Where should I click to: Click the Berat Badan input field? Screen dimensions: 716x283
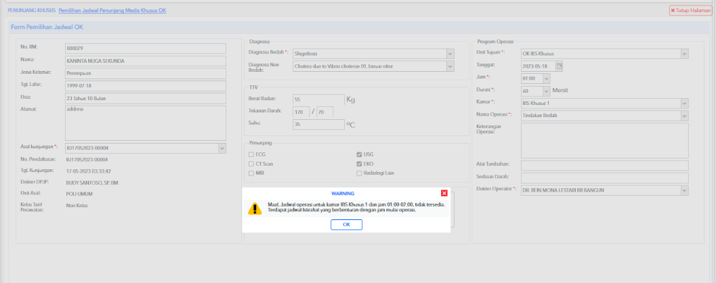[318, 100]
